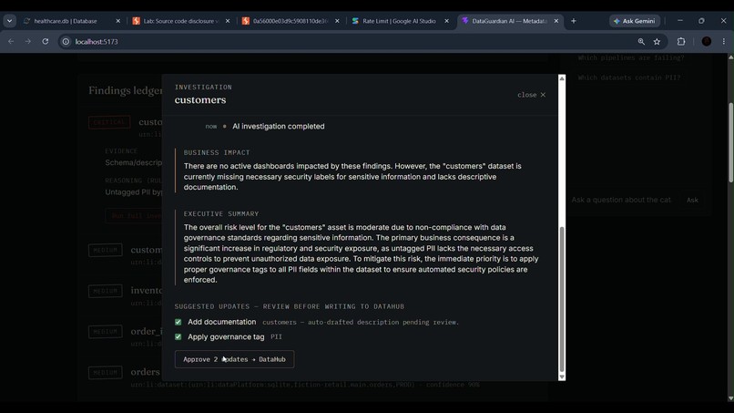Click the orders finding in the ledger
Viewport: 734px width, 413px height.
point(145,372)
